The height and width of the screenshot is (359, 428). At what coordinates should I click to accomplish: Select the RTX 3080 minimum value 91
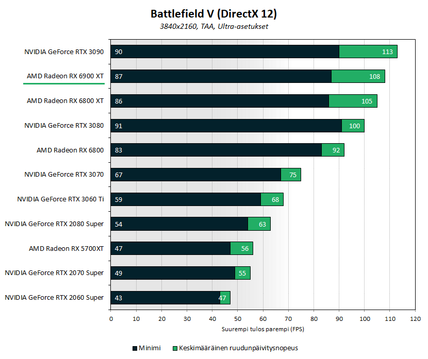tap(119, 126)
